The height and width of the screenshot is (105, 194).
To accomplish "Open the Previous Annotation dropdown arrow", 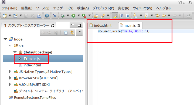I will coord(152,15).
